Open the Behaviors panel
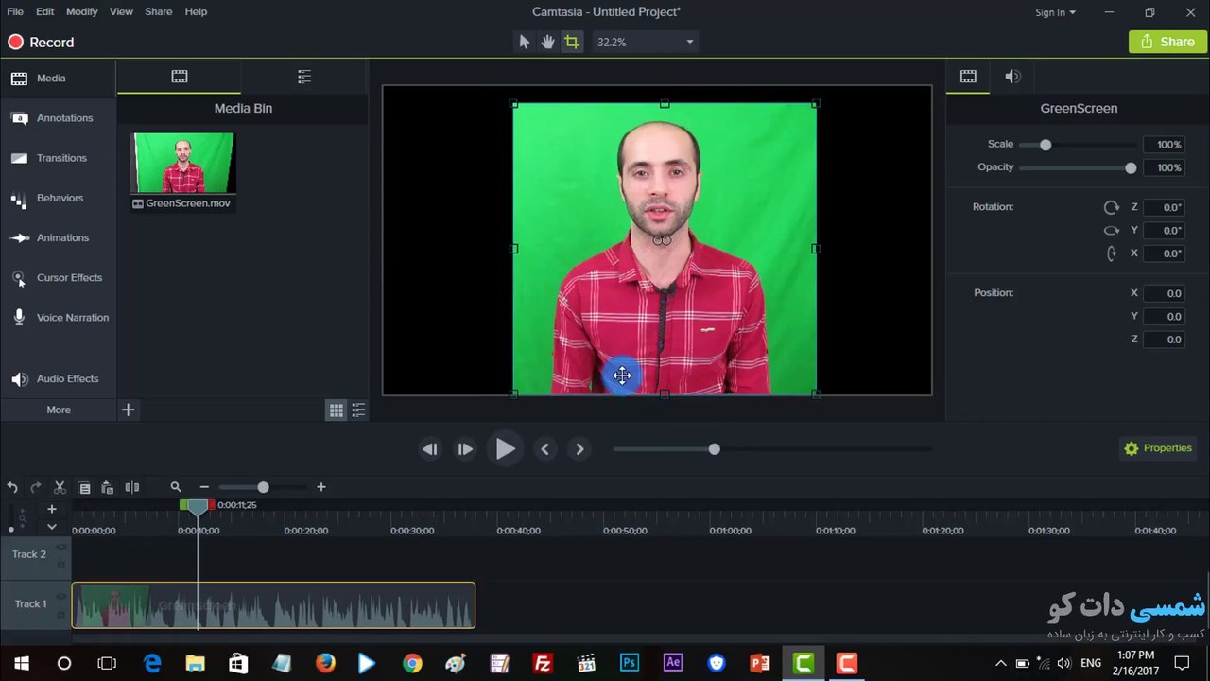Image resolution: width=1210 pixels, height=681 pixels. (x=58, y=198)
